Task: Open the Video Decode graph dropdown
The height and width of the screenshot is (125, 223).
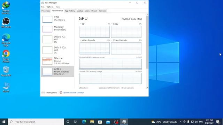Action: pos(112,40)
